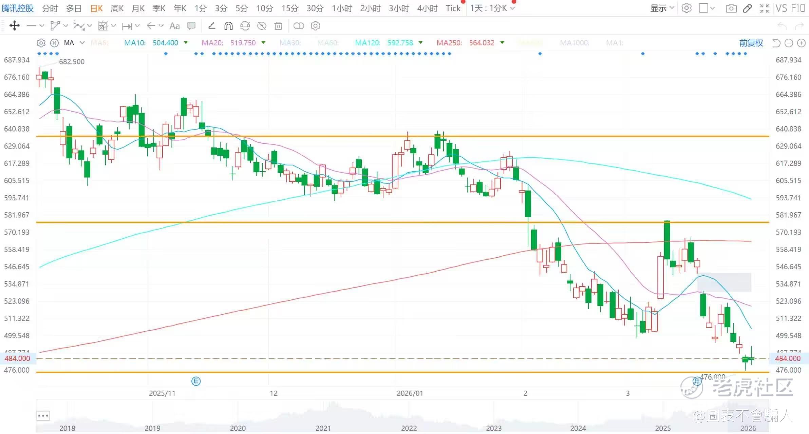Click the comment bubble annotation tool
The width and height of the screenshot is (809, 434).
[191, 26]
